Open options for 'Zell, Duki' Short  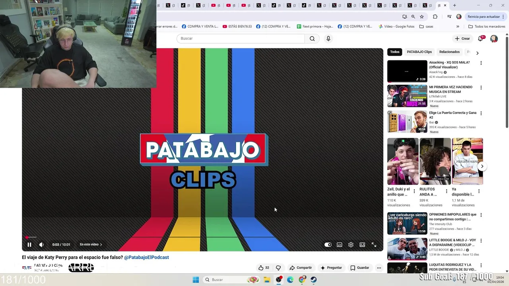pyautogui.click(x=414, y=191)
